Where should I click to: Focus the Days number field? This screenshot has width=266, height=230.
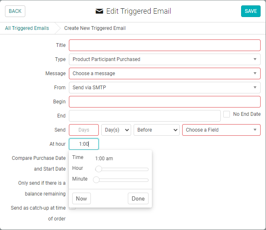84,130
